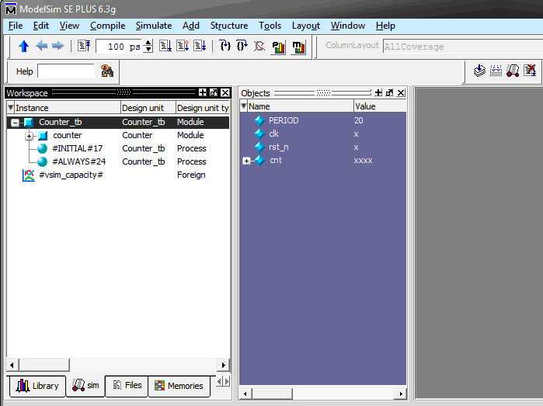Viewport: 543px width, 406px height.
Task: Click the layers with down-arrow toolbar icon
Action: (479, 71)
